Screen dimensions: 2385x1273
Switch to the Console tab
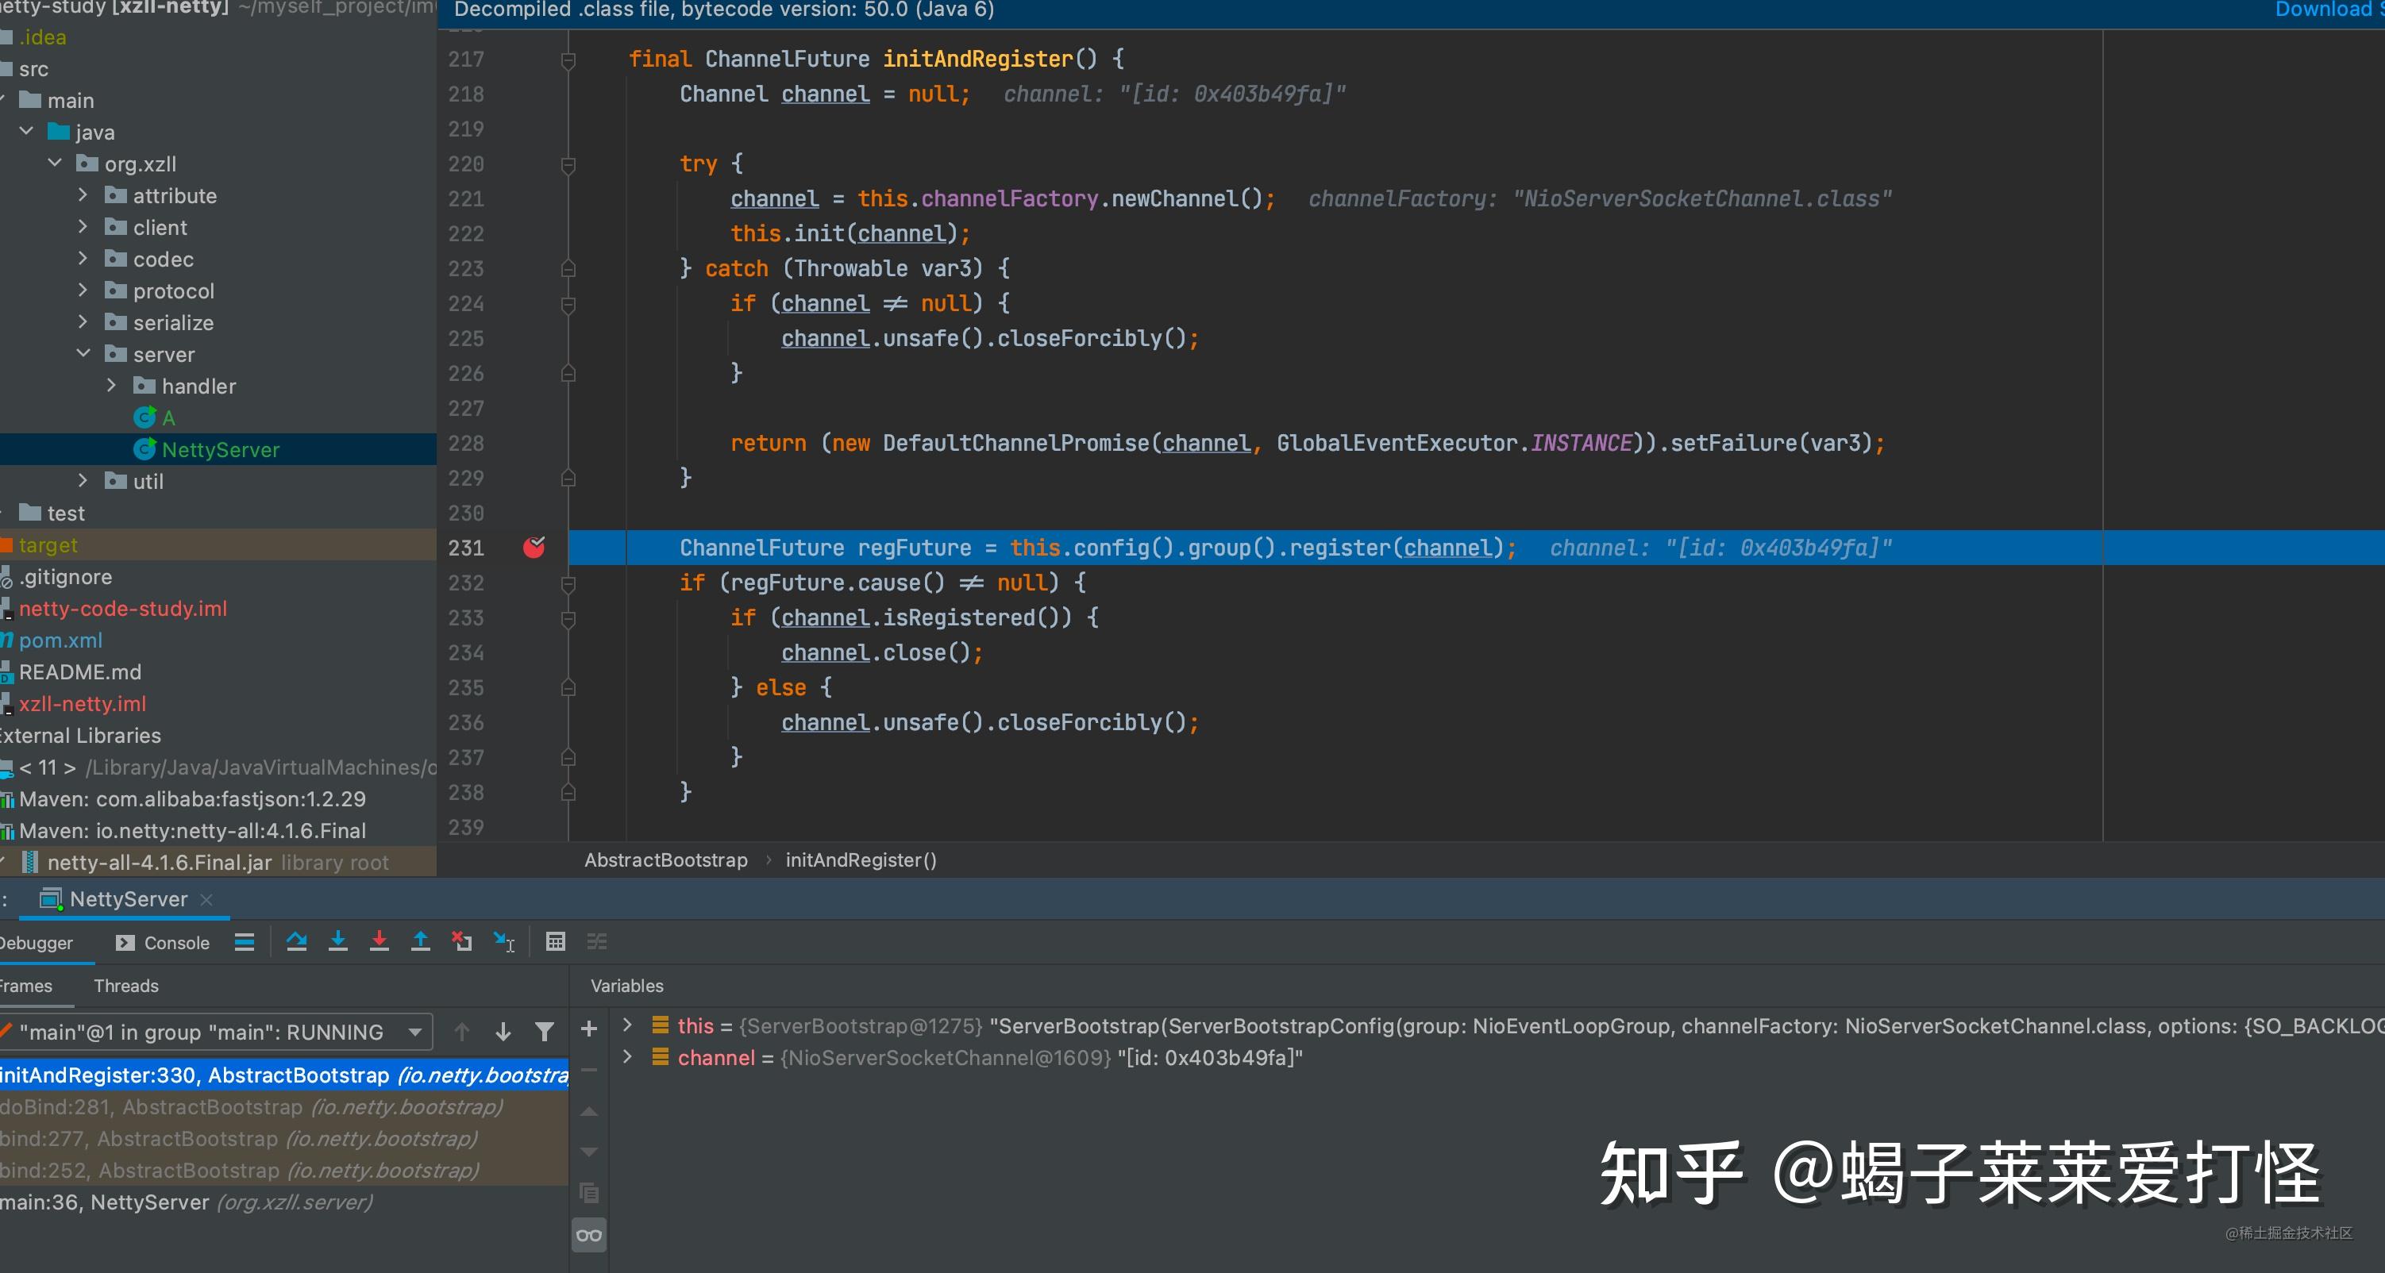pos(175,943)
